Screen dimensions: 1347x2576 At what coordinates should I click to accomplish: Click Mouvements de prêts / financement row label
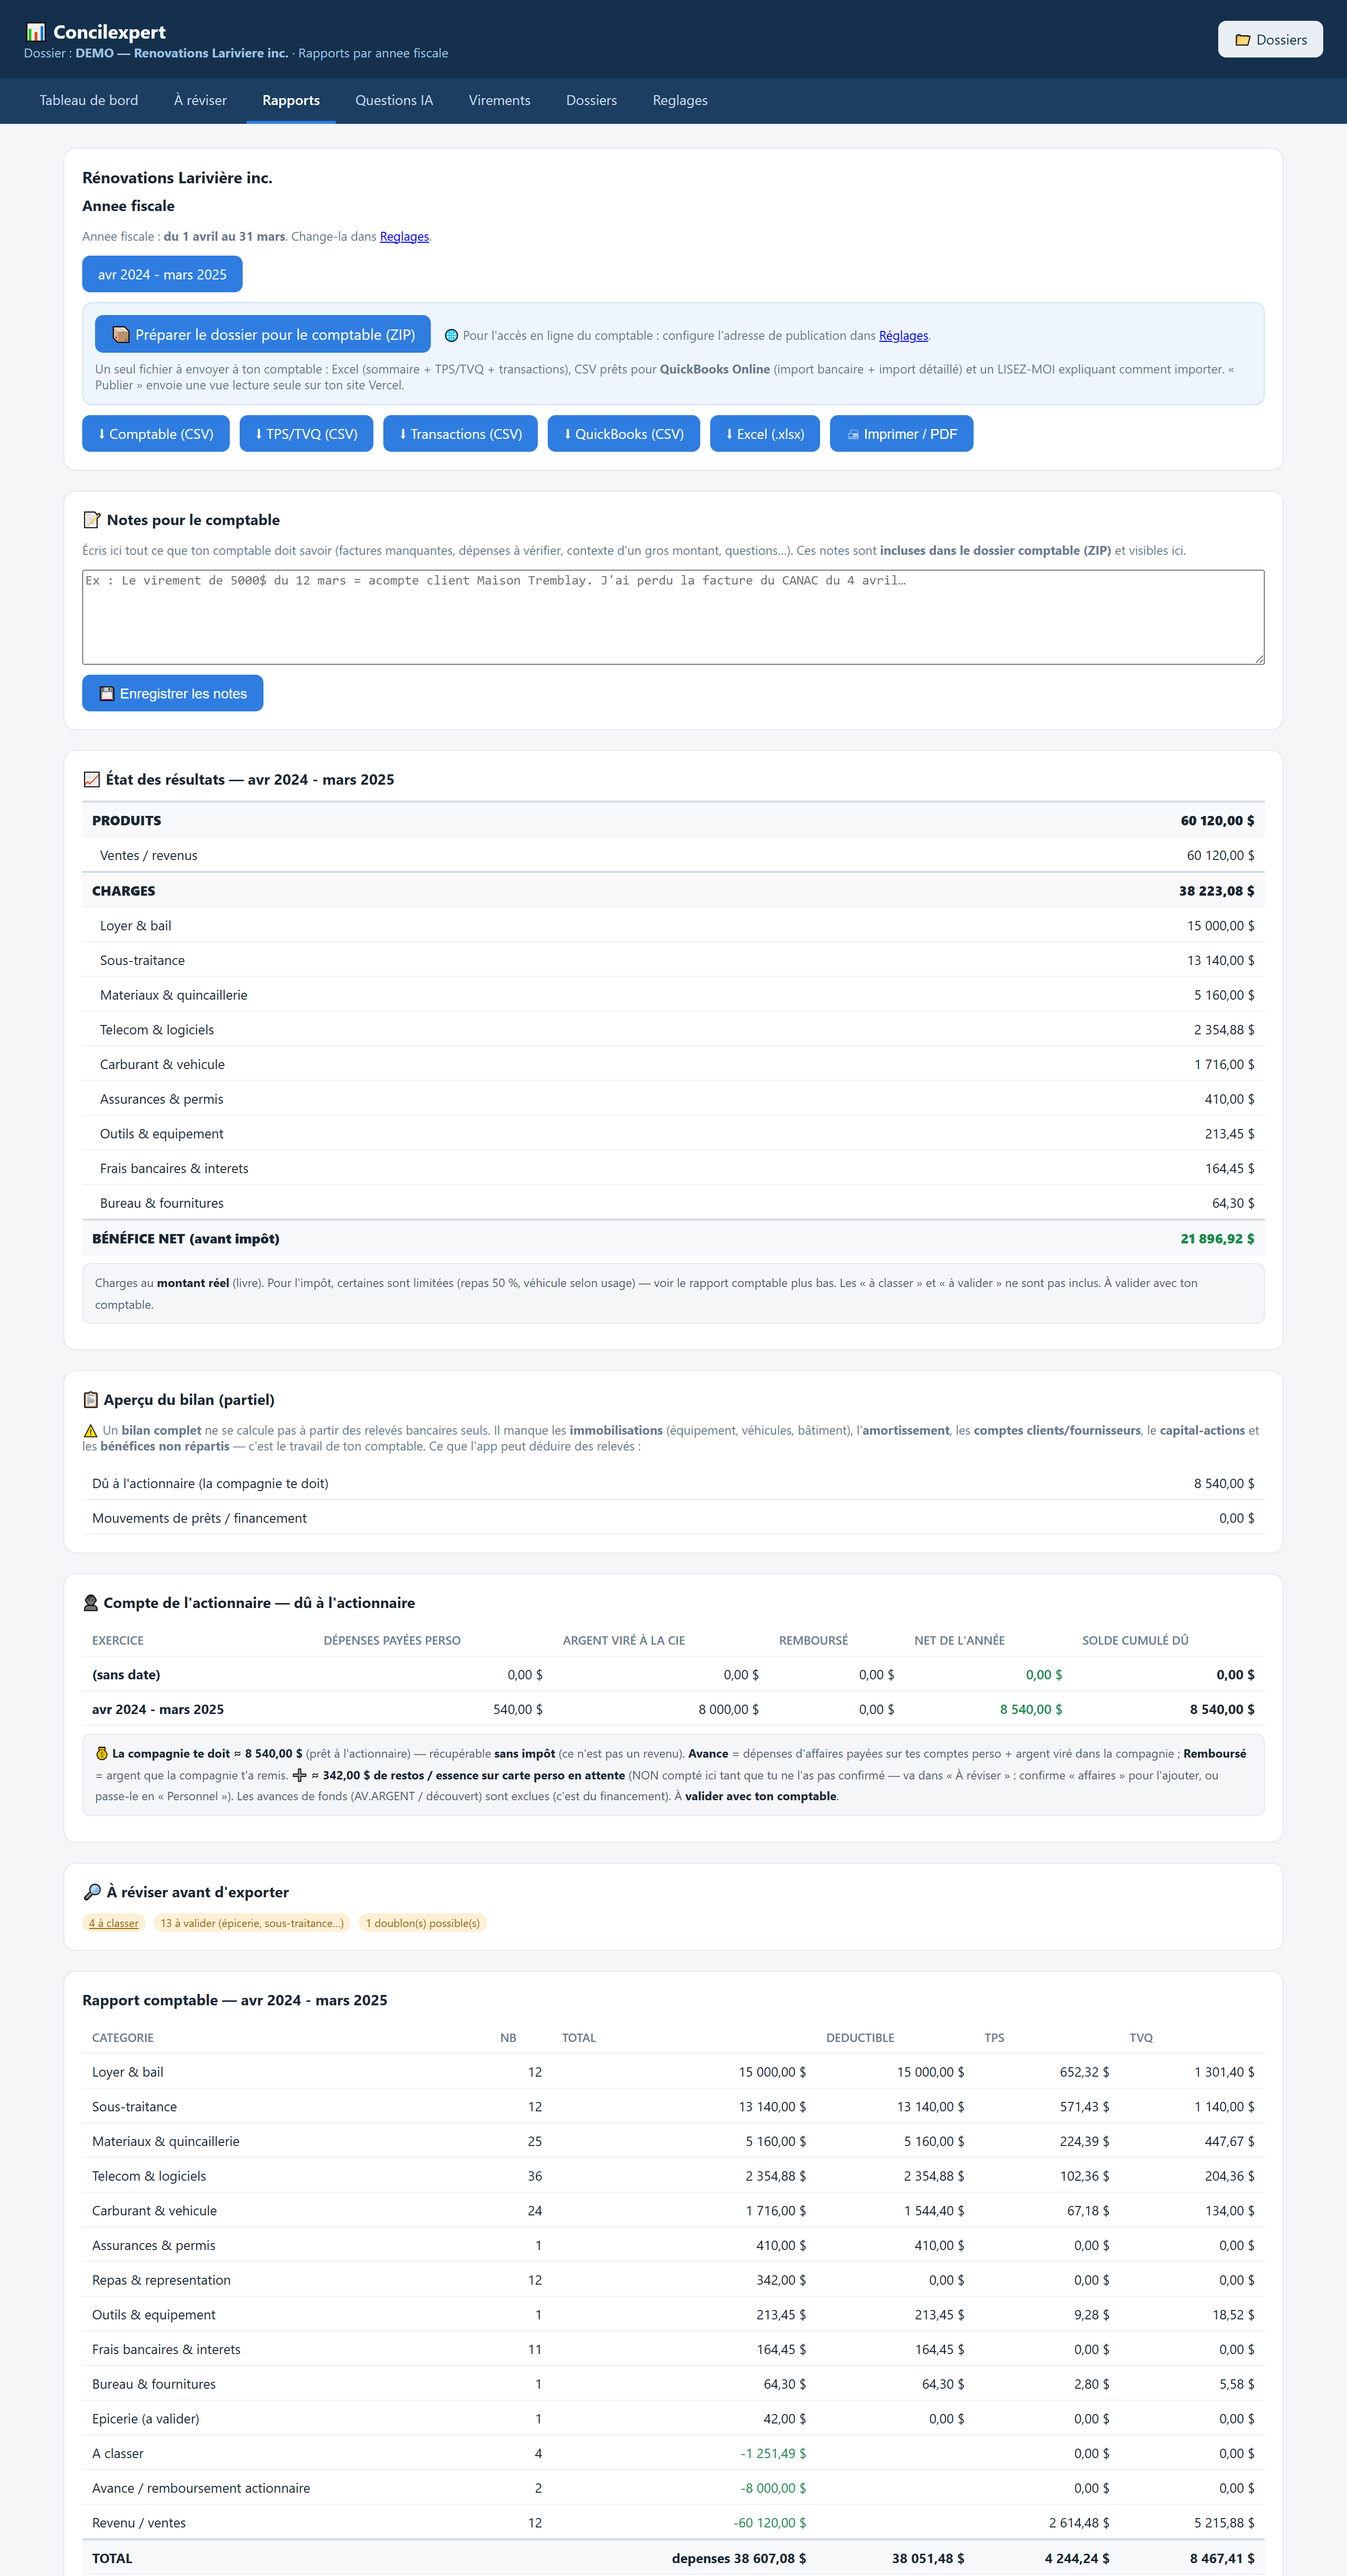[x=199, y=1519]
